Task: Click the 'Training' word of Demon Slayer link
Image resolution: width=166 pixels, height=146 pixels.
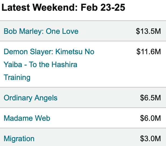Action: click(17, 78)
